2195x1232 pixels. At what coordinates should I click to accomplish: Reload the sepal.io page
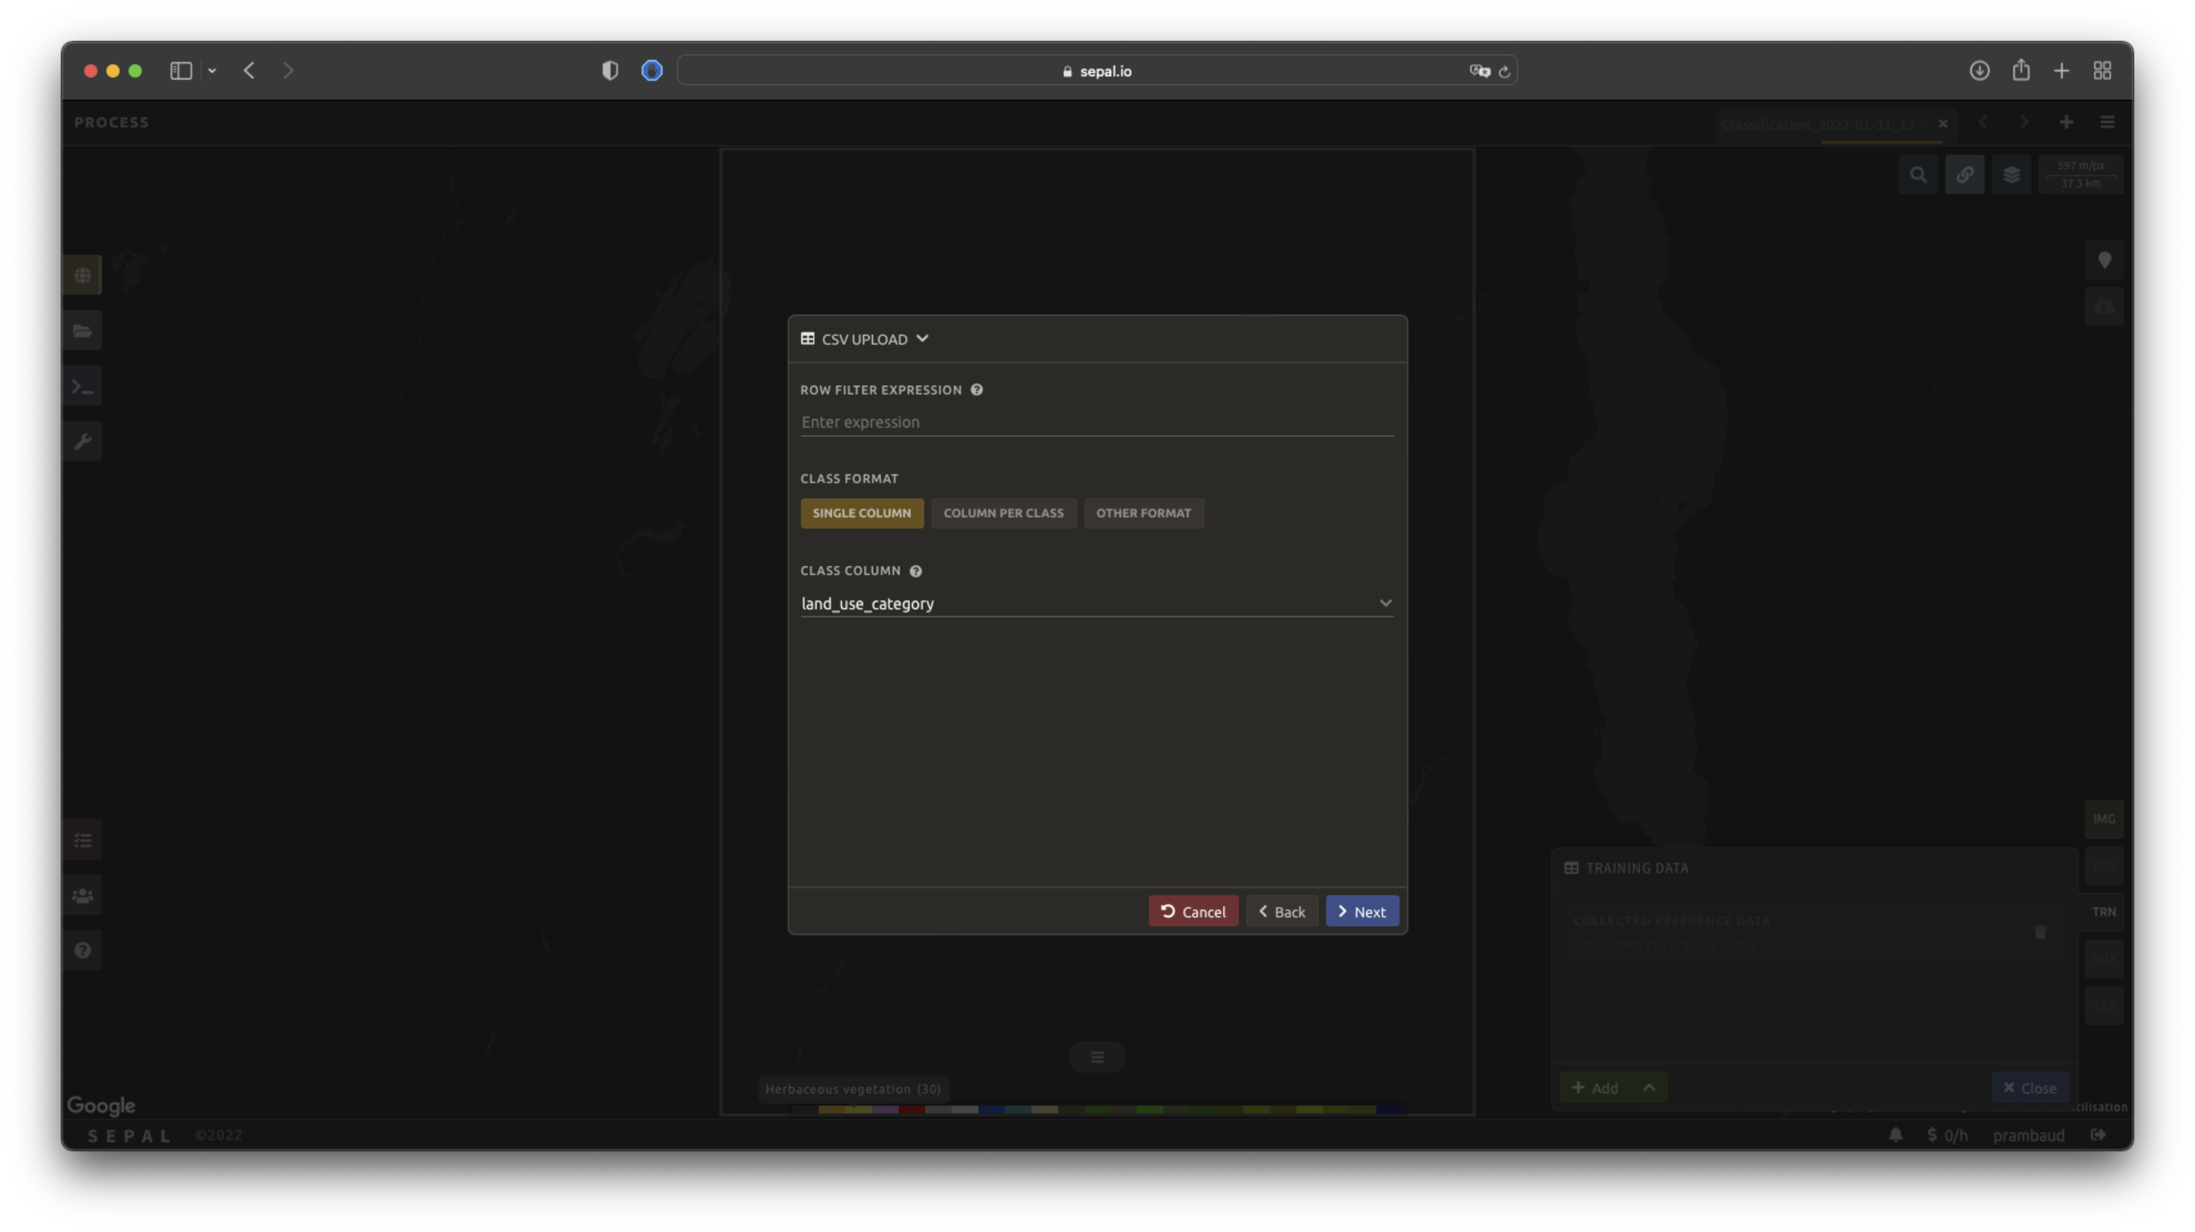[1504, 71]
